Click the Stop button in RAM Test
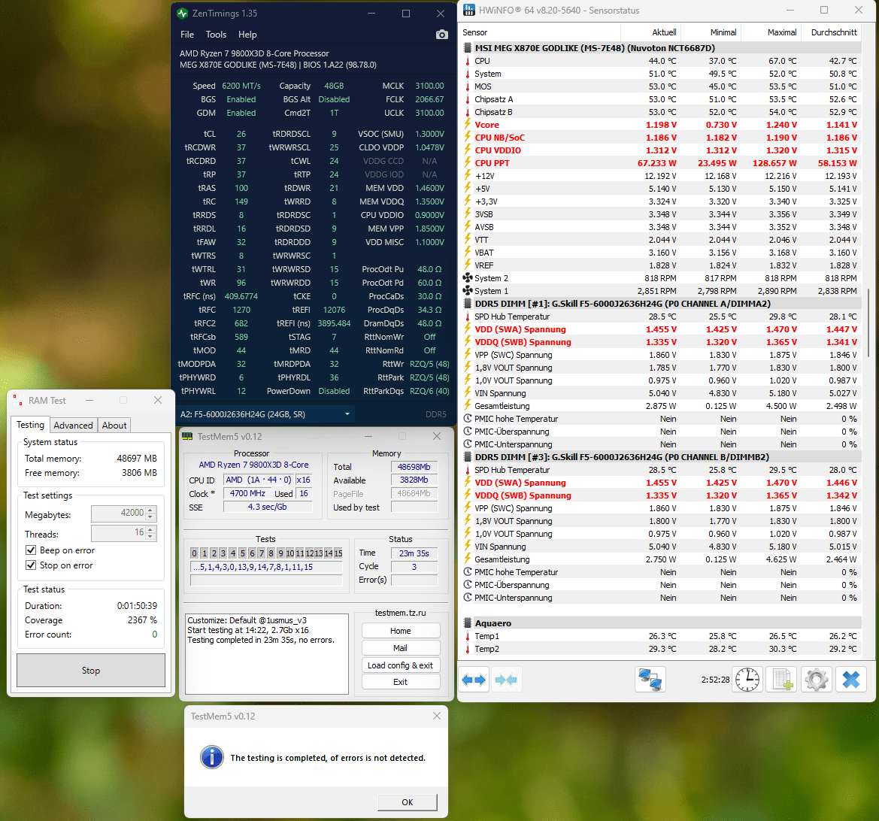This screenshot has height=821, width=879. (x=91, y=670)
